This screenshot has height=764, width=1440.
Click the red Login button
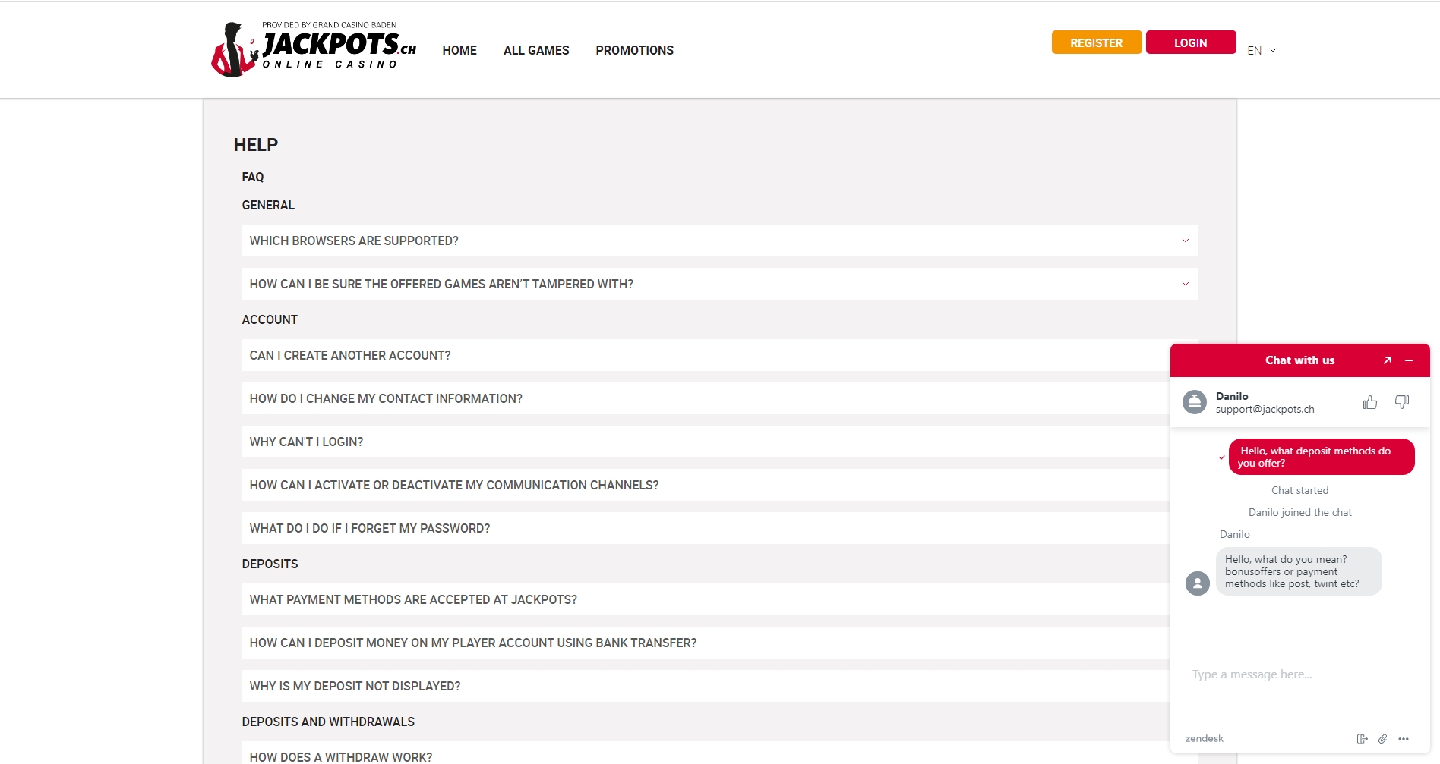pyautogui.click(x=1191, y=42)
